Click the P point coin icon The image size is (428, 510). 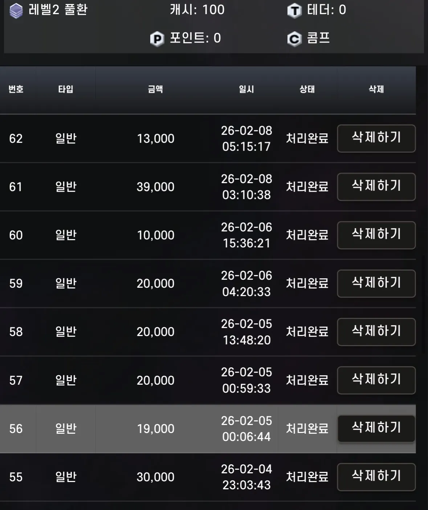point(157,39)
